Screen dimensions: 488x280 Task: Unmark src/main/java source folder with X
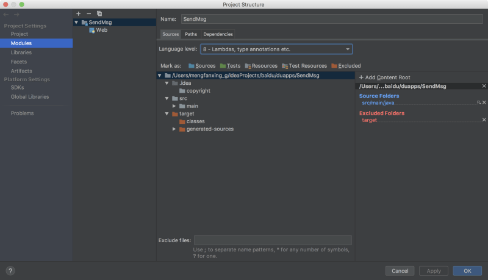tap(484, 102)
